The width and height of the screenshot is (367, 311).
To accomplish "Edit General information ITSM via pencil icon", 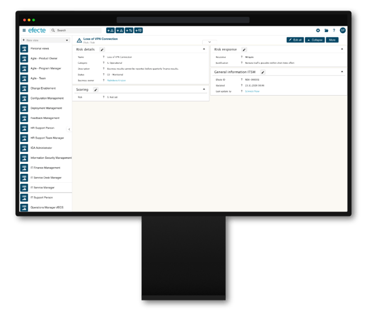I will click(263, 73).
